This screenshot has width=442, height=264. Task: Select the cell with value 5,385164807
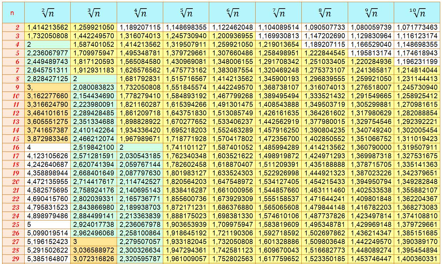[x=47, y=259]
